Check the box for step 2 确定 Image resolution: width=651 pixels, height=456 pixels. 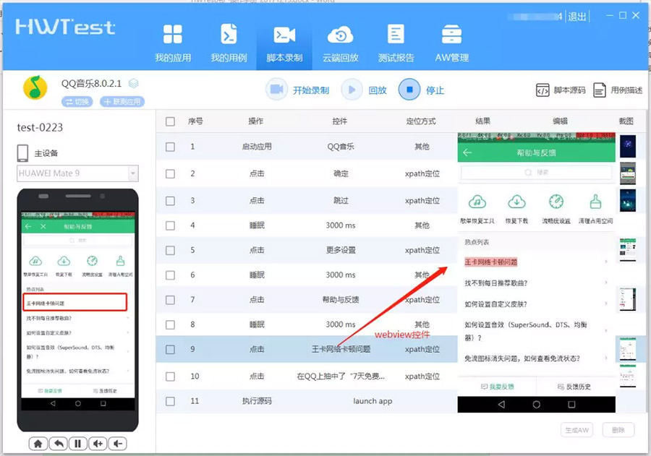[170, 174]
